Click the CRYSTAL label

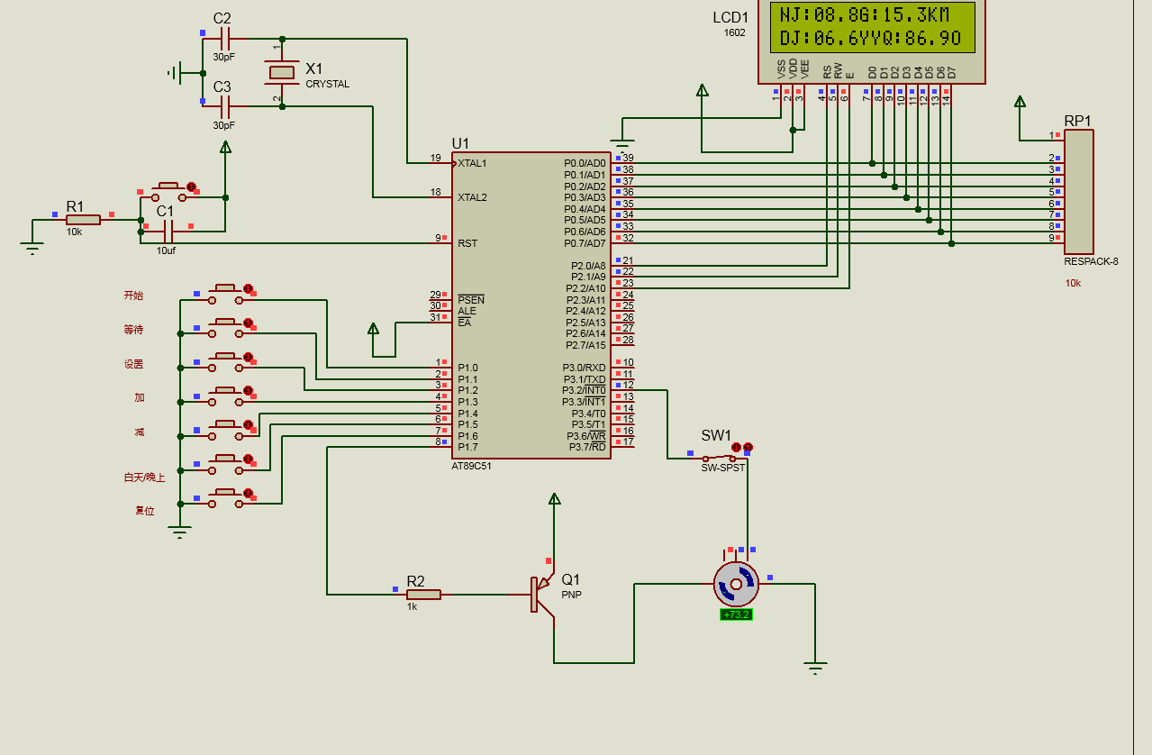click(x=328, y=85)
